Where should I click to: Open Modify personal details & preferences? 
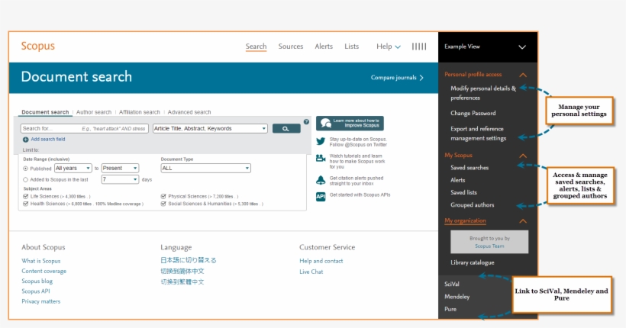[483, 93]
